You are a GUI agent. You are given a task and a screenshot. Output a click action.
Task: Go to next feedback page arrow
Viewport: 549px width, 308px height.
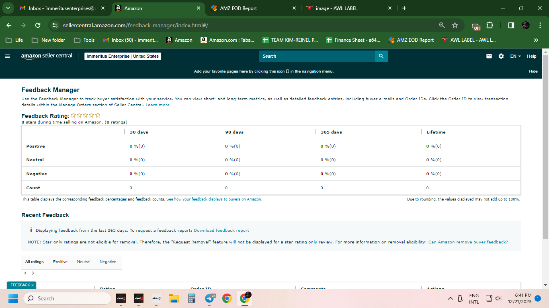coord(33,273)
